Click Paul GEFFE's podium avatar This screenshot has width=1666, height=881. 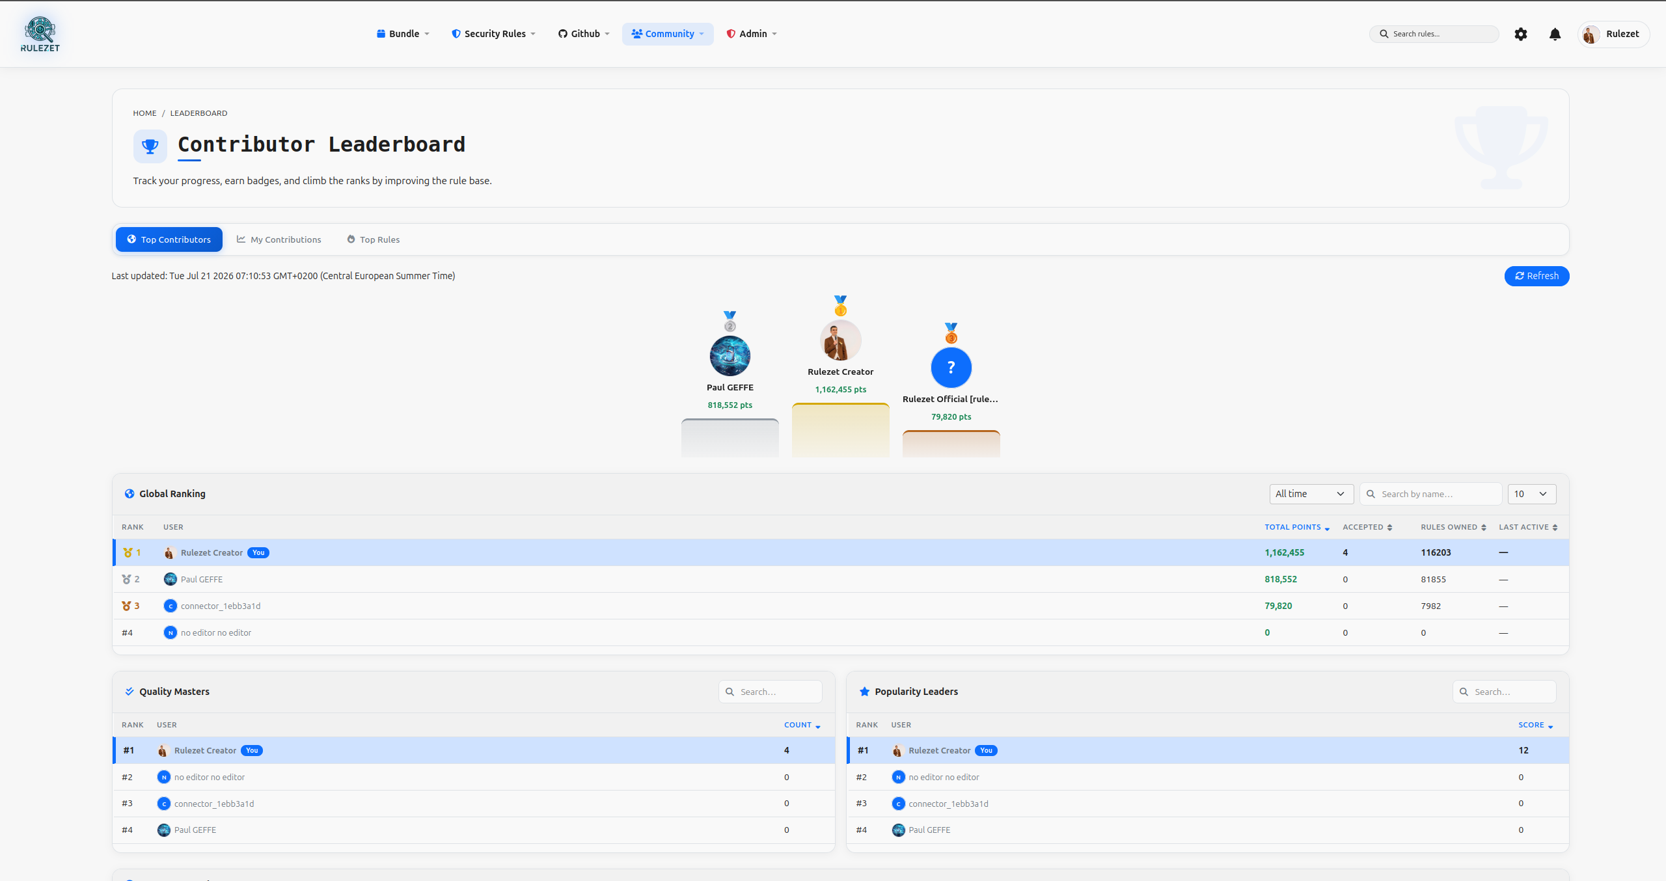click(730, 356)
